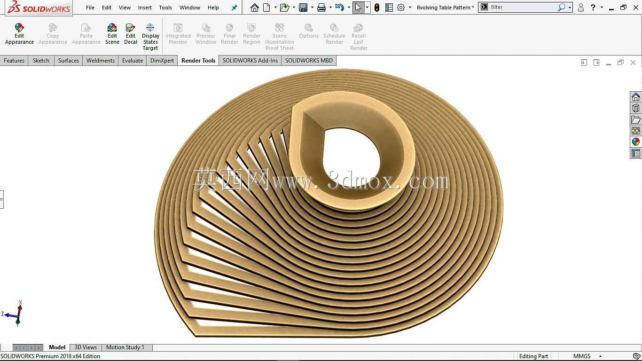The width and height of the screenshot is (642, 361).
Task: Open SOLIDWORKS Resources home task pane
Action: 636,97
